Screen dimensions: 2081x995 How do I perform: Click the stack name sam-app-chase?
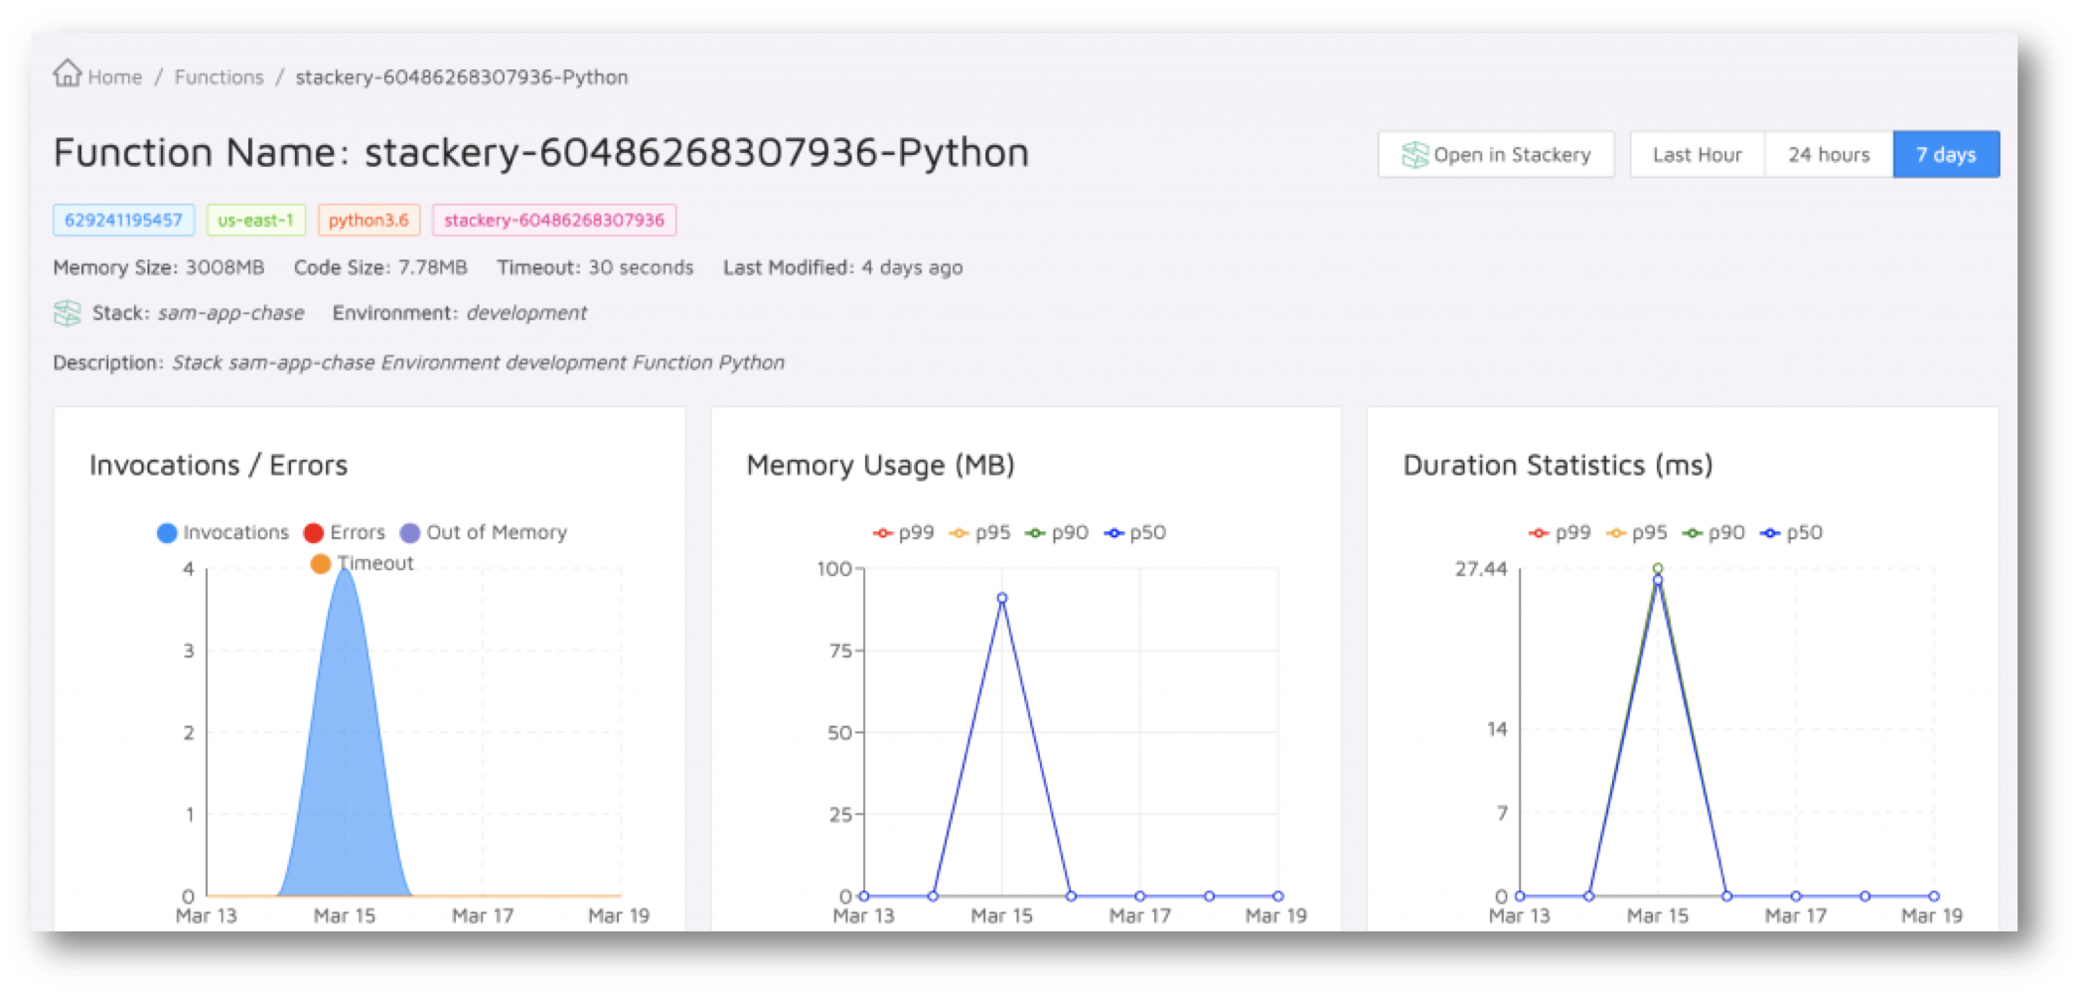coord(230,313)
